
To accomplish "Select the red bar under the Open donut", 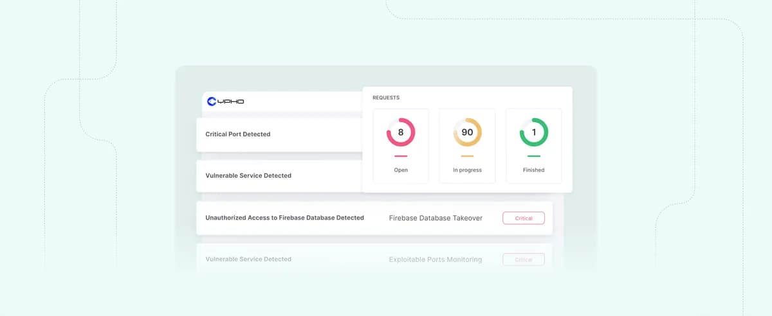I will tap(400, 156).
